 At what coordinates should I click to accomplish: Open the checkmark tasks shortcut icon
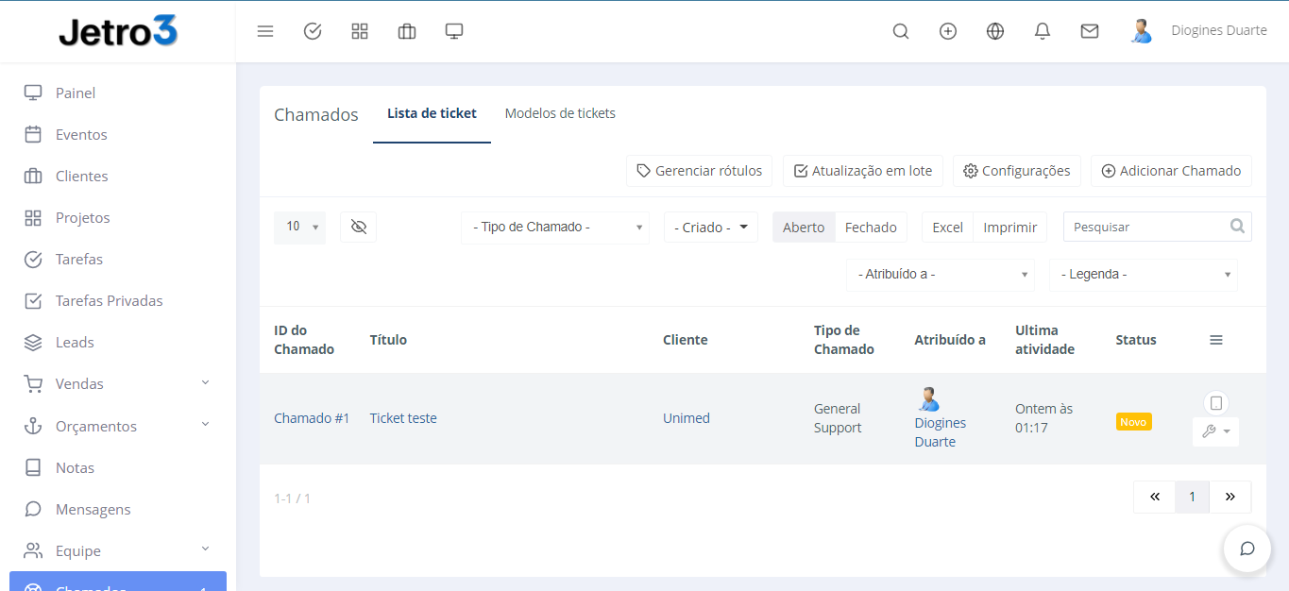(x=313, y=31)
